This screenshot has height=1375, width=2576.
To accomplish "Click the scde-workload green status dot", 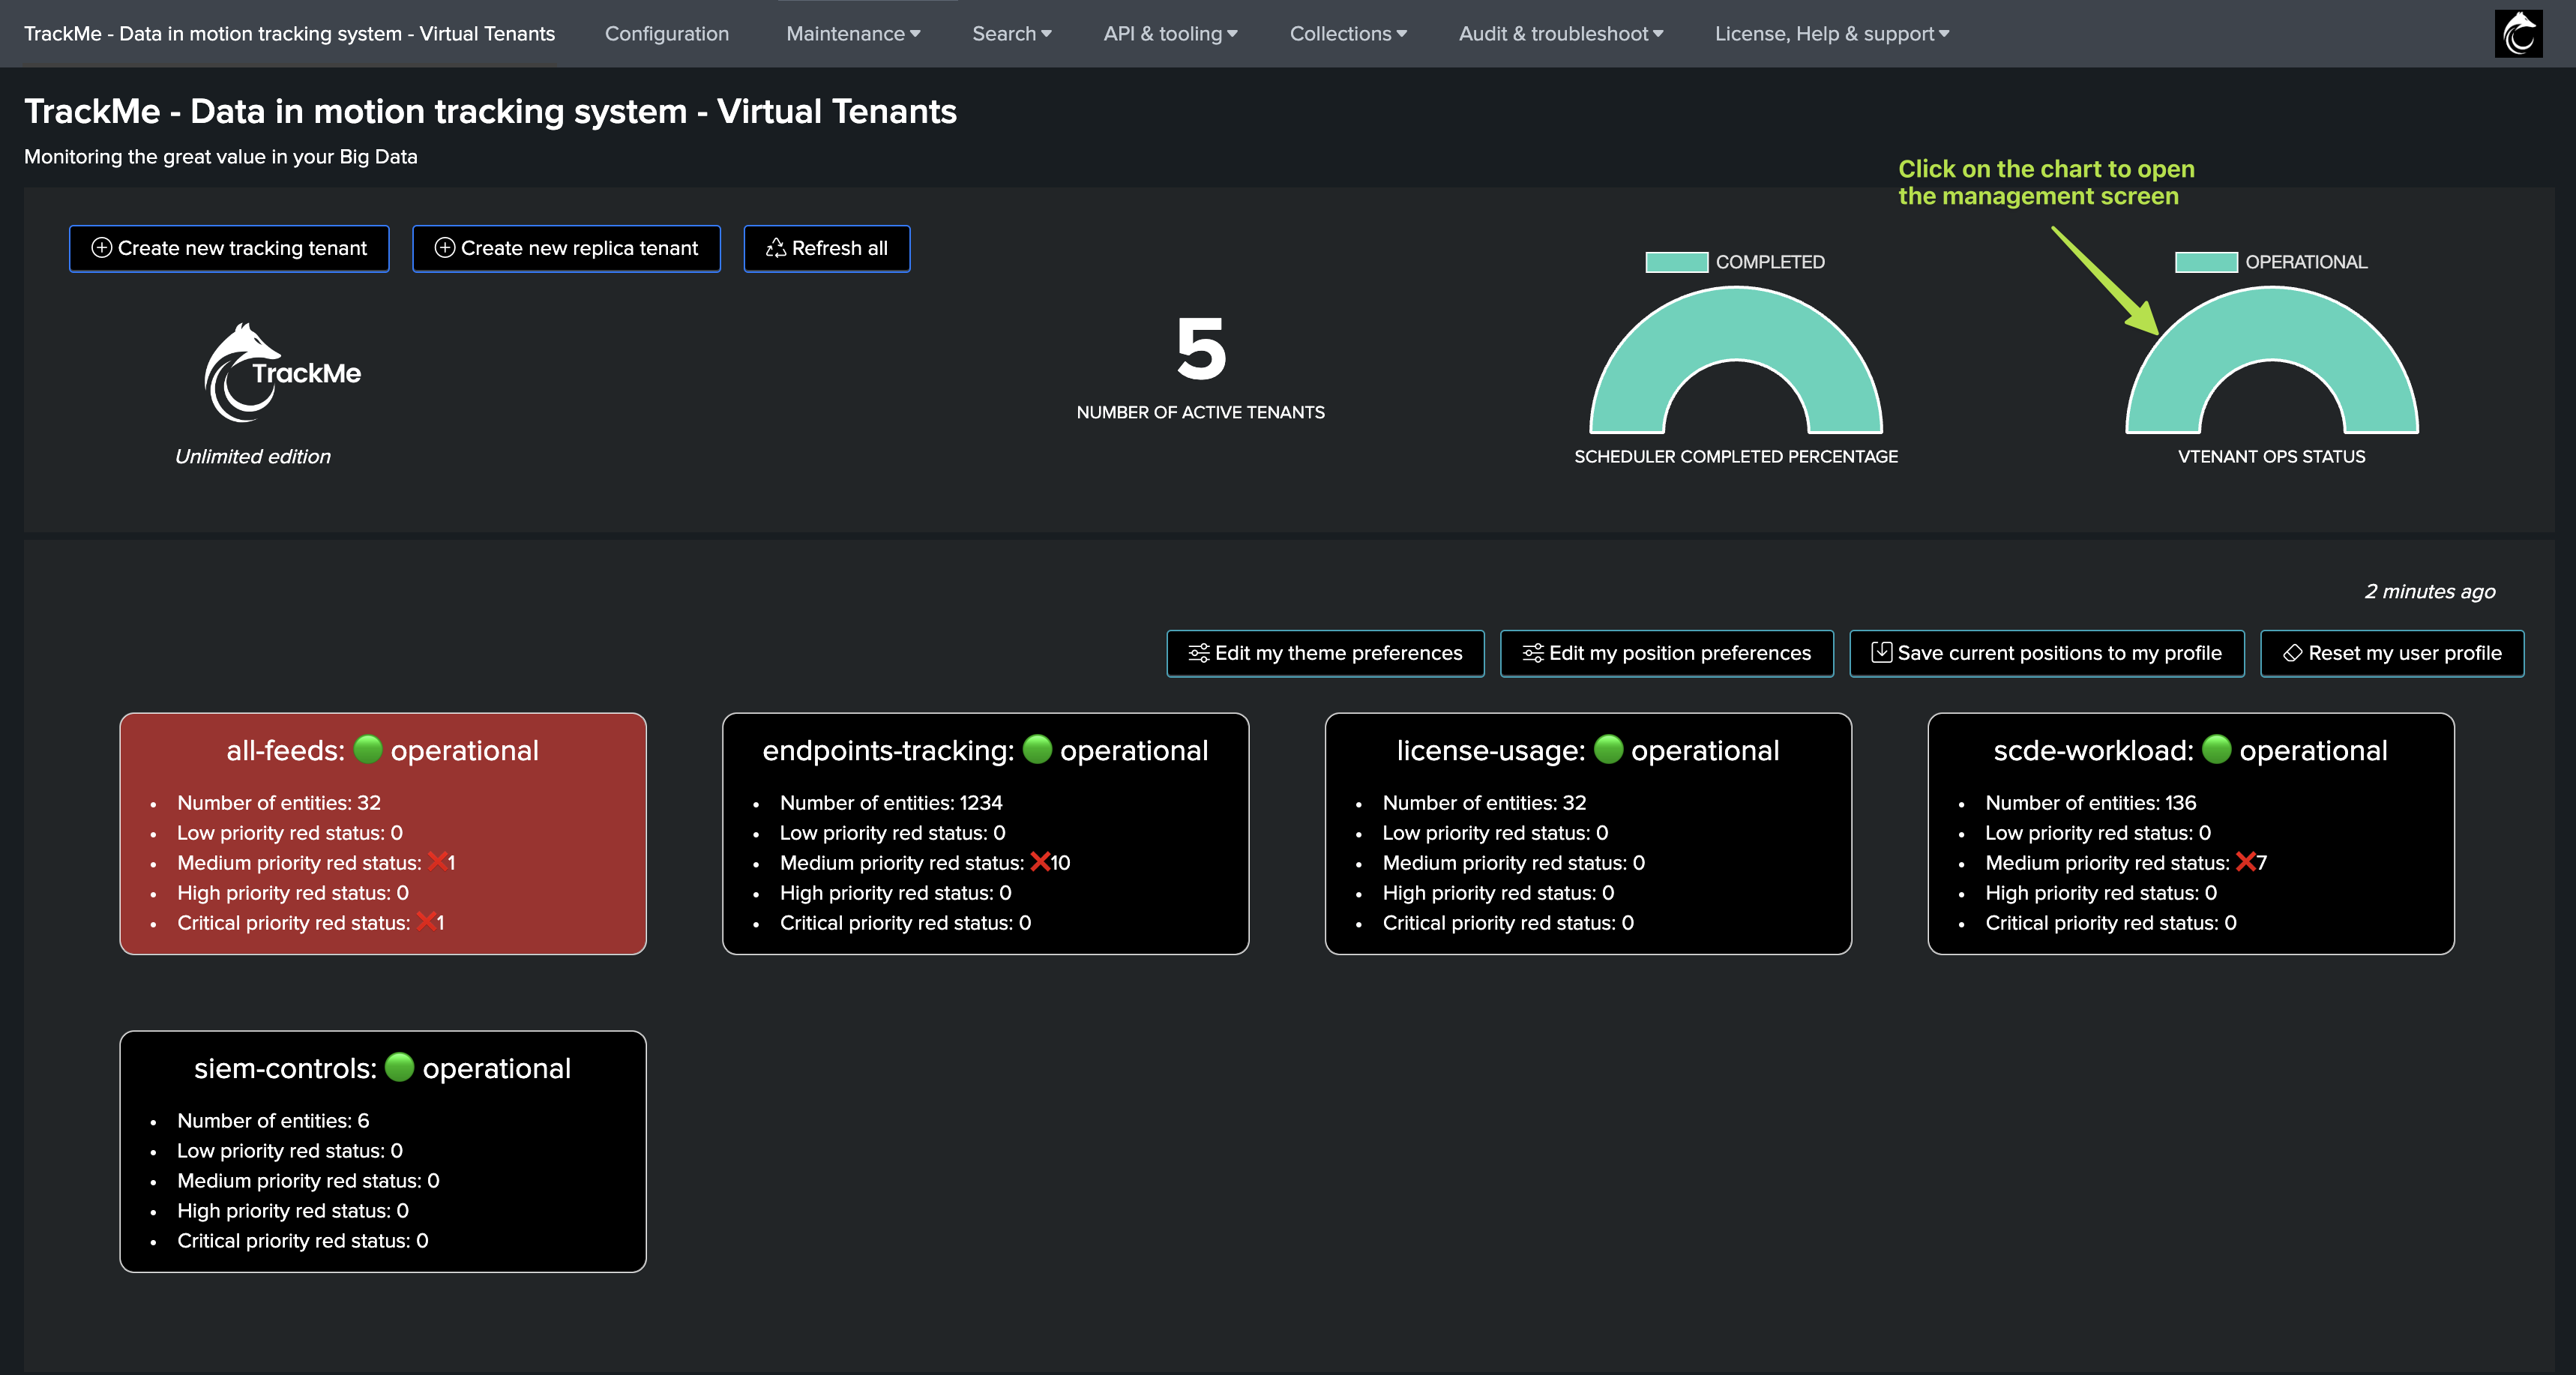I will point(2216,749).
